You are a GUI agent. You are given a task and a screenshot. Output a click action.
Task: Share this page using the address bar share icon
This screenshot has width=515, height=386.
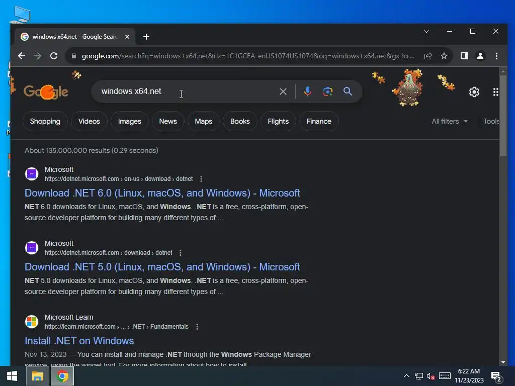428,56
